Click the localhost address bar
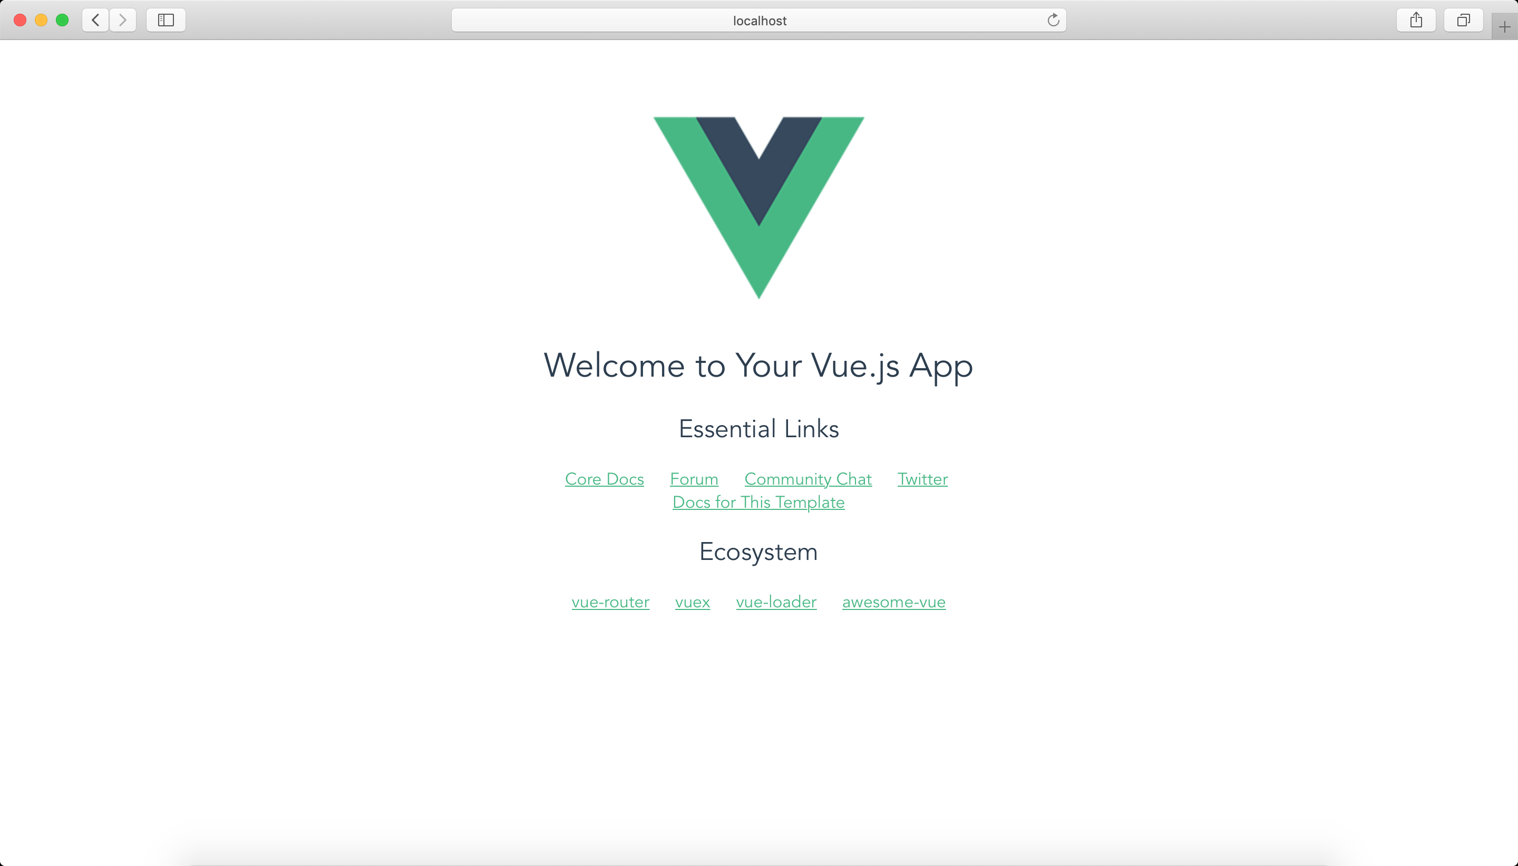The height and width of the screenshot is (866, 1518). [x=758, y=20]
